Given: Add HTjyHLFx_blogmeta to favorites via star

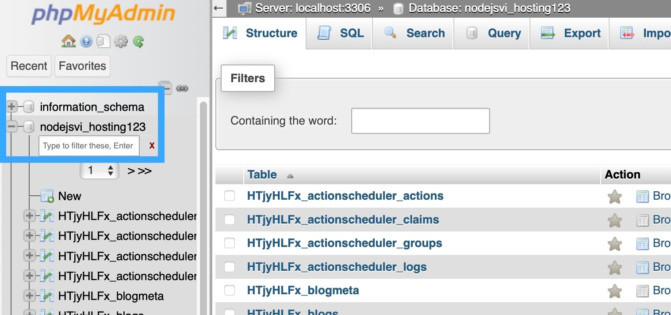Looking at the screenshot, I should pos(615,291).
